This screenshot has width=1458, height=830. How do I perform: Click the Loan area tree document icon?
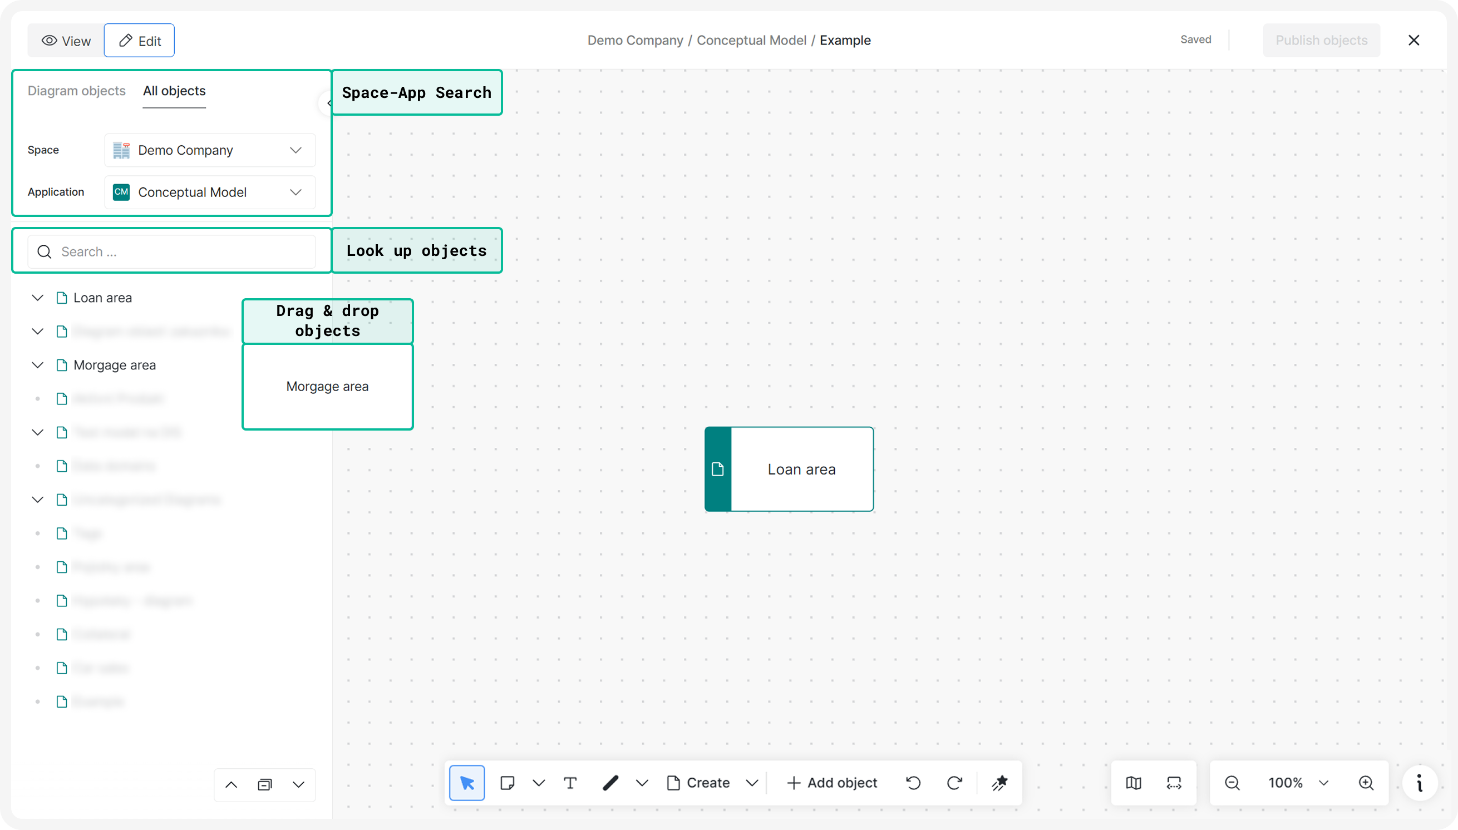[x=62, y=298]
